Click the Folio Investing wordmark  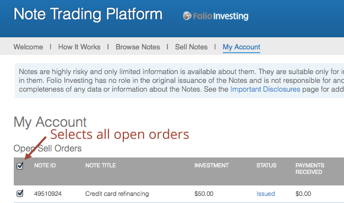pos(221,16)
